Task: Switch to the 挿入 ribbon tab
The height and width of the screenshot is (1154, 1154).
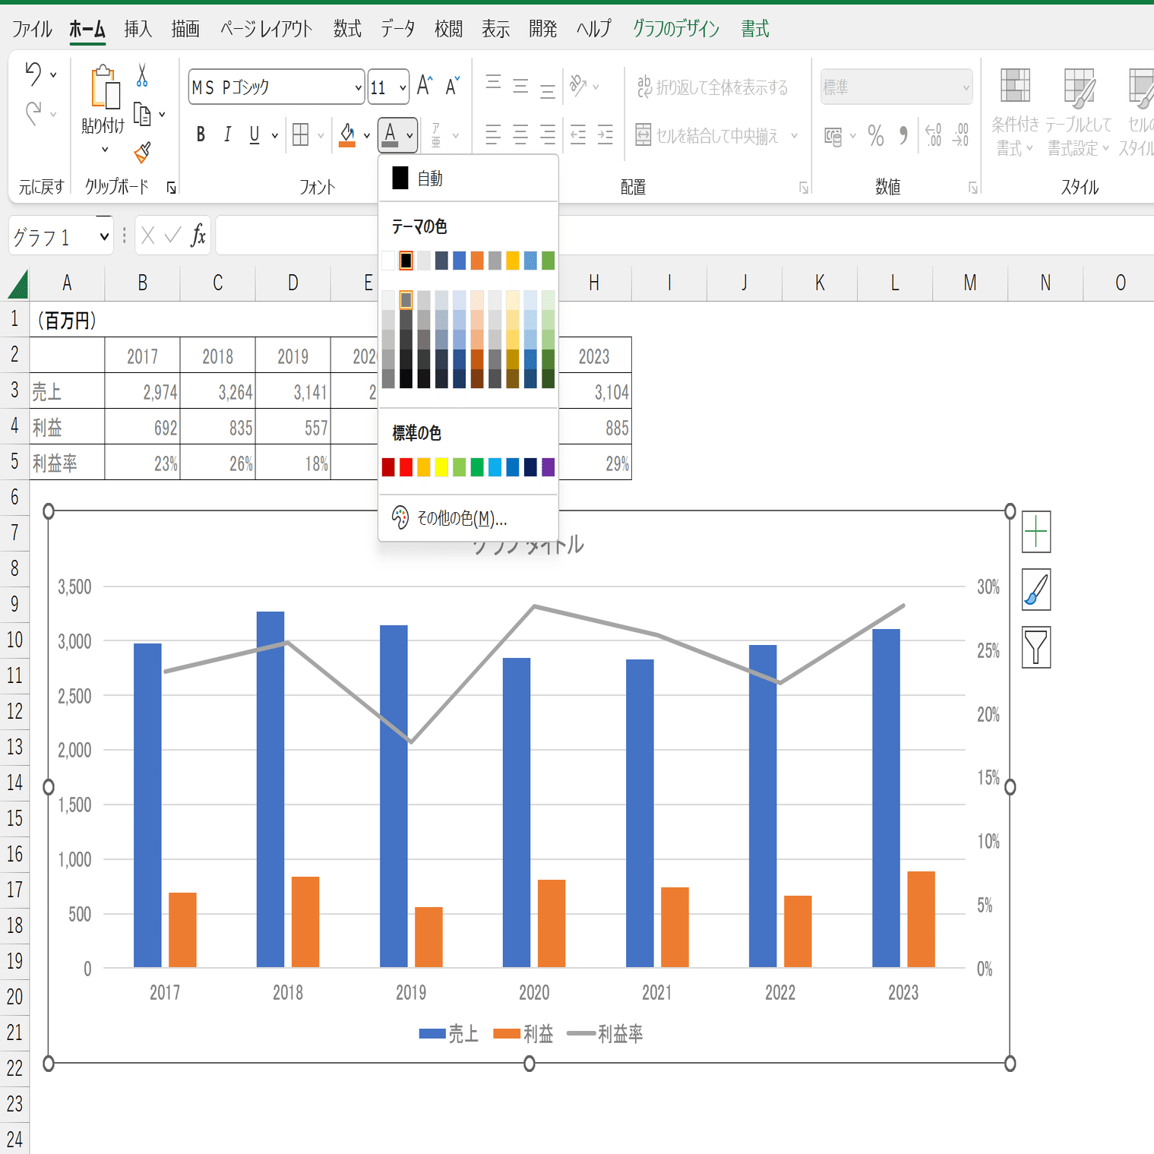Action: point(137,29)
